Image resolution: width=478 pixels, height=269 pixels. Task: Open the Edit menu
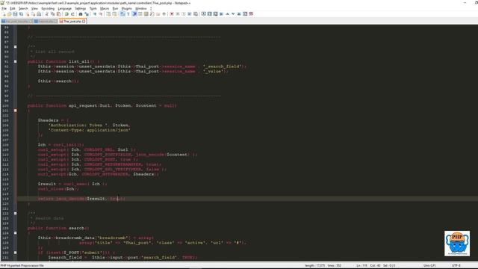[x=13, y=8]
